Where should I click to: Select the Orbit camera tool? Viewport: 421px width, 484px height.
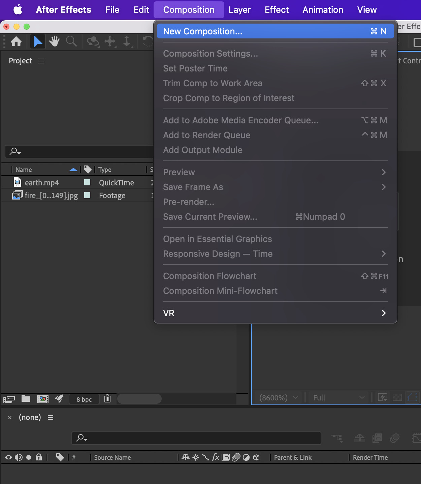click(x=93, y=41)
